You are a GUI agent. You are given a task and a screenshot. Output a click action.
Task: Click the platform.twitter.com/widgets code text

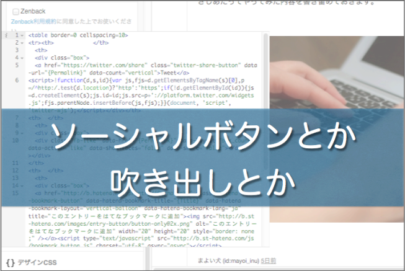(x=209, y=96)
